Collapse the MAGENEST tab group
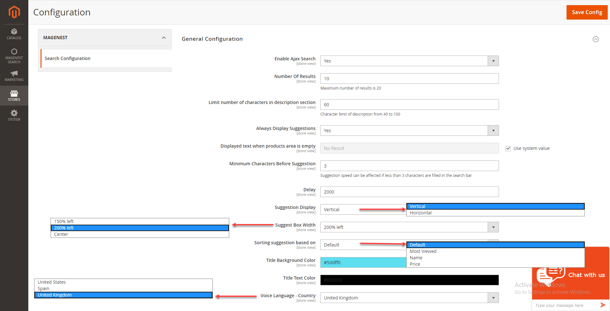 (x=164, y=38)
